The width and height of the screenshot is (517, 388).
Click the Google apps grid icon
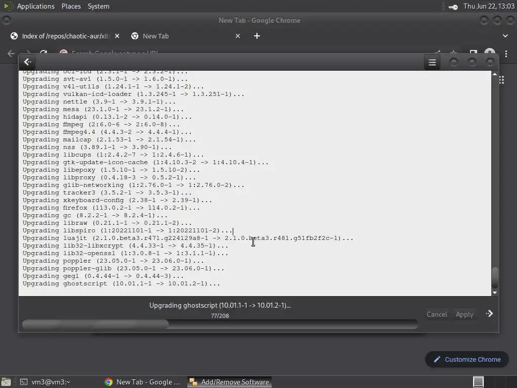pos(501,80)
